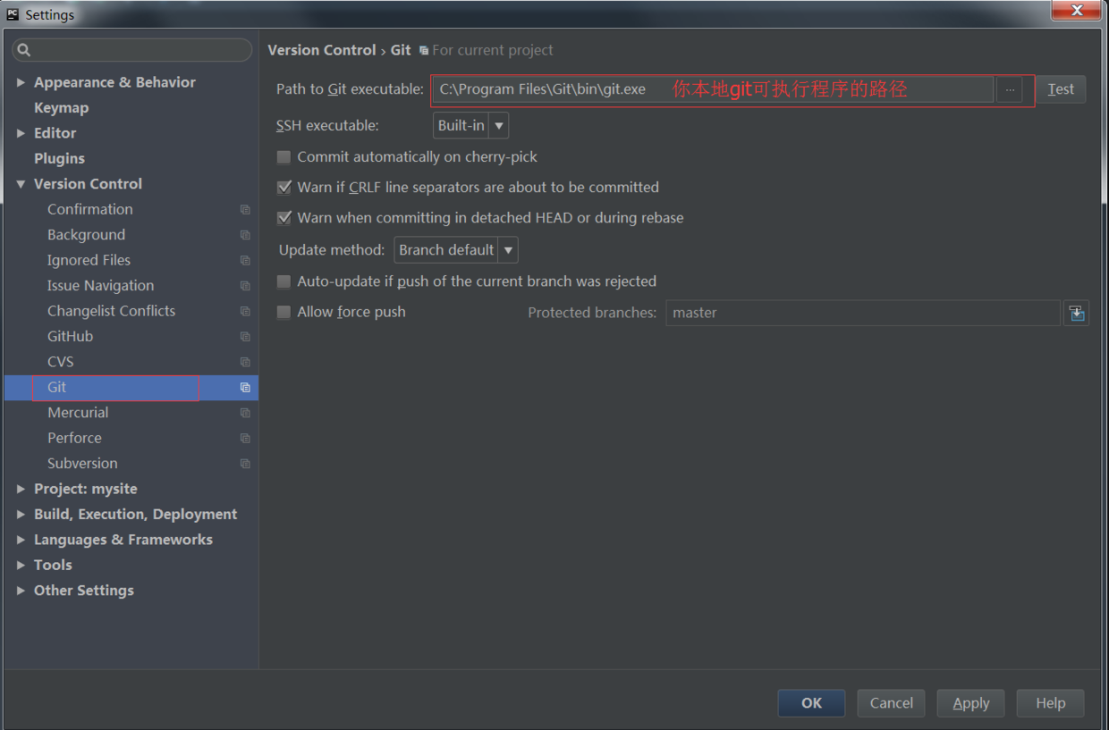This screenshot has width=1109, height=730.
Task: Click the project-level icon next to Confirmation
Action: pyautogui.click(x=245, y=209)
